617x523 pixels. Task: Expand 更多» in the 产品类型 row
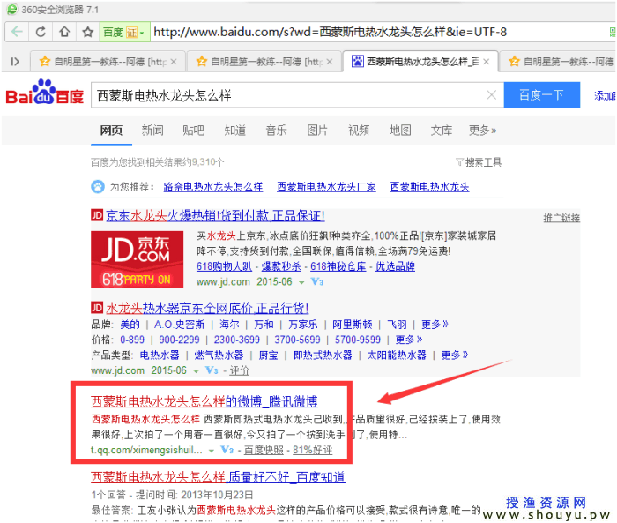coord(455,355)
